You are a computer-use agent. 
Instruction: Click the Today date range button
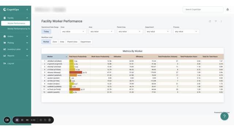click(x=46, y=32)
